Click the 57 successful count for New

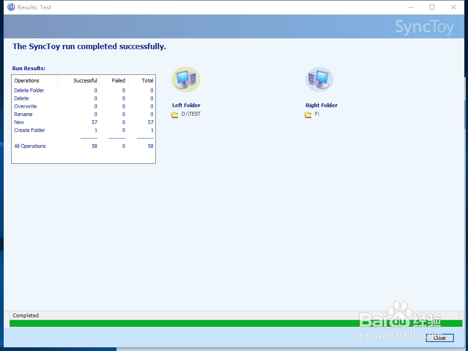(x=95, y=122)
